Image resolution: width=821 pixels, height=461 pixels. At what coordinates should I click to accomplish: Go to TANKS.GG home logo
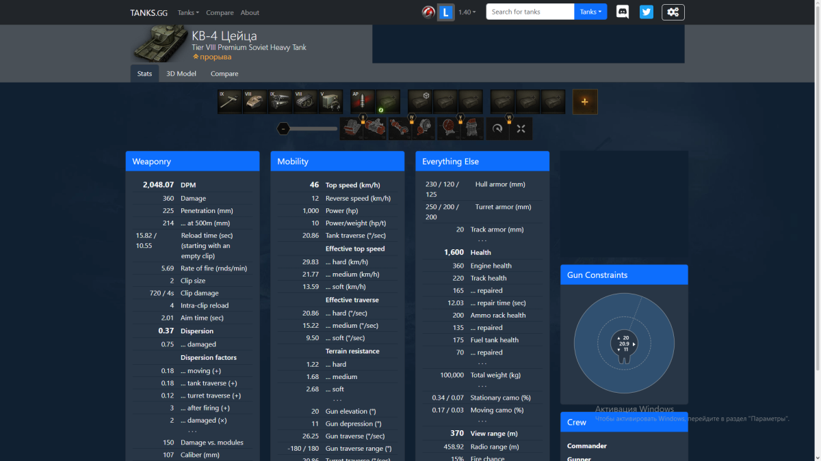coord(150,12)
